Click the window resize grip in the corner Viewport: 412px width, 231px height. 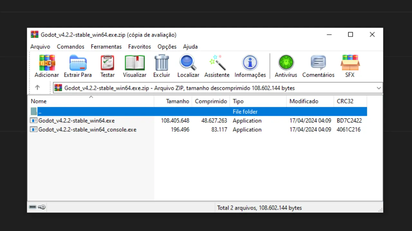coord(380,210)
